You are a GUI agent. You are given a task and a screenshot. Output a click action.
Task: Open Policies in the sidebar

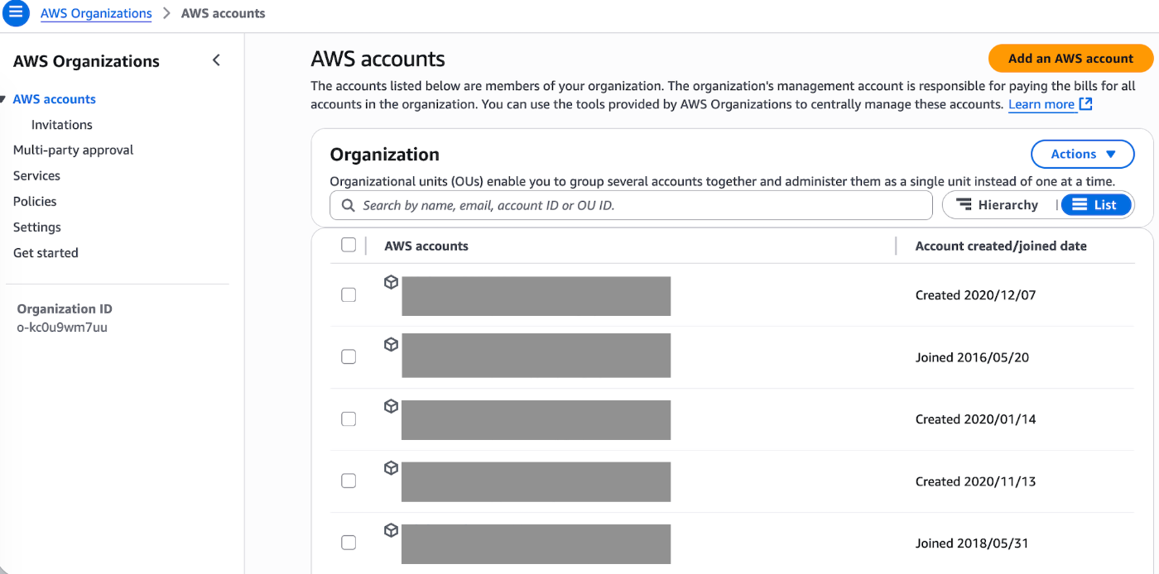click(35, 201)
